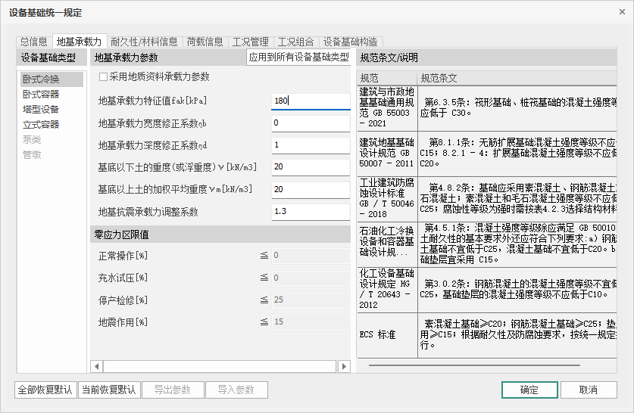Click the 第8.1.1条 clause text

[517, 153]
